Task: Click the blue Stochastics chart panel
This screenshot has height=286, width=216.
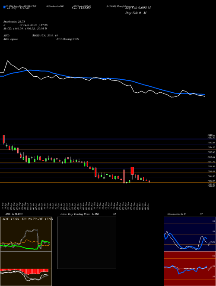Action: tap(190, 234)
